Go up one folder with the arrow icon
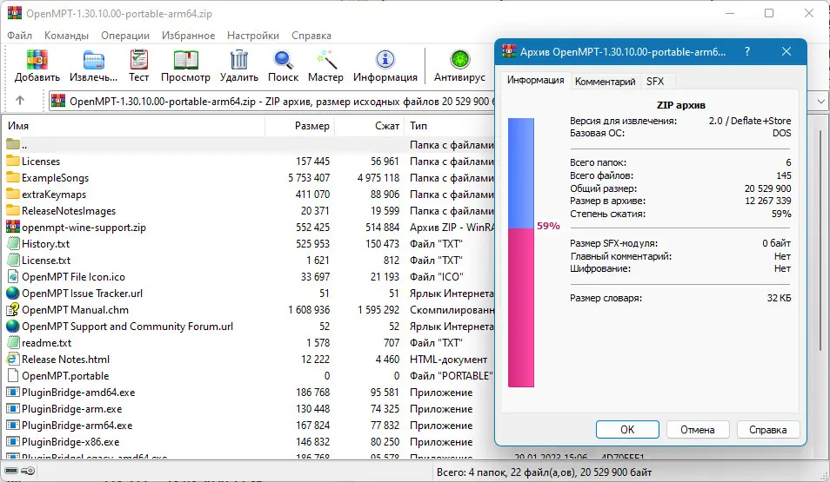 click(x=20, y=101)
